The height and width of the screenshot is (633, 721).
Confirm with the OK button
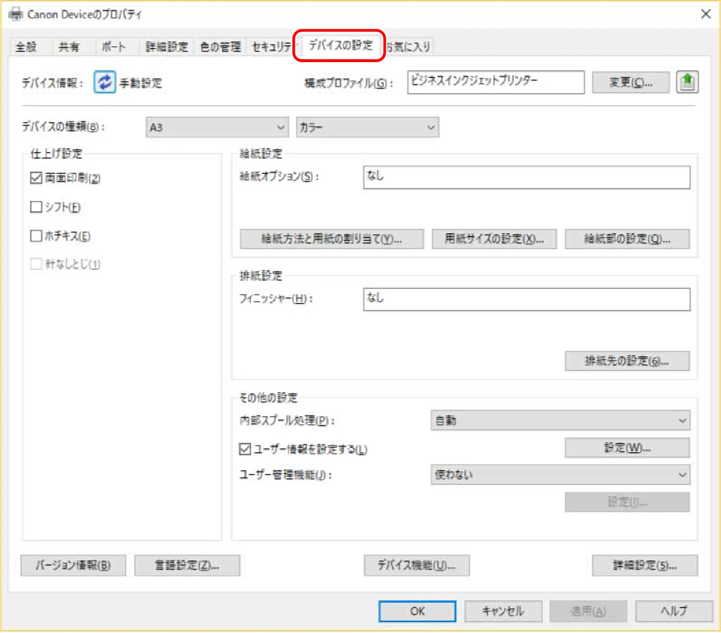pyautogui.click(x=417, y=611)
